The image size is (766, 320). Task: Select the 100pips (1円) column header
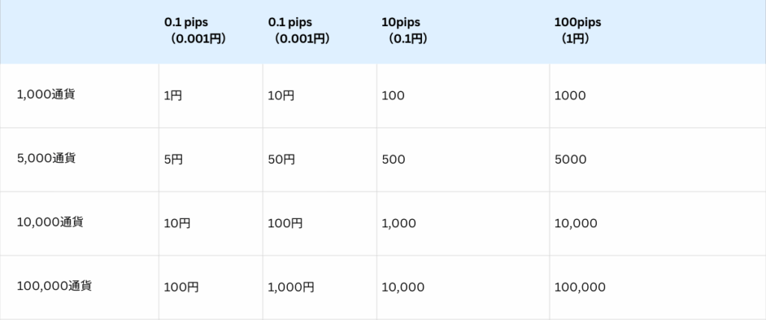tap(577, 30)
